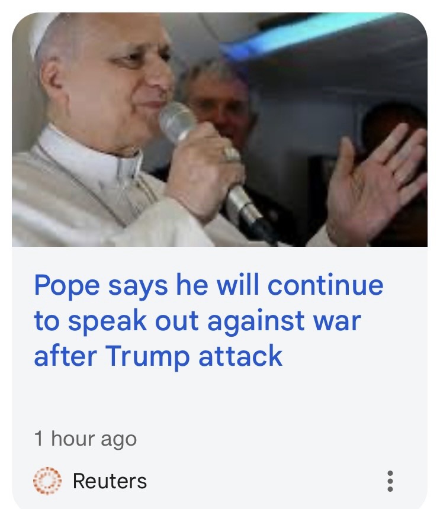Click the "1 hour ago" timestamp
This screenshot has width=440, height=509.
pos(85,439)
